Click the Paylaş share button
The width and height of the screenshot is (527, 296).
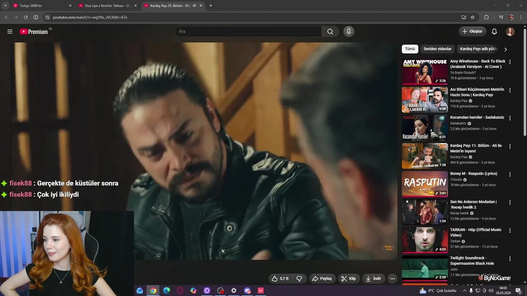[x=322, y=279]
